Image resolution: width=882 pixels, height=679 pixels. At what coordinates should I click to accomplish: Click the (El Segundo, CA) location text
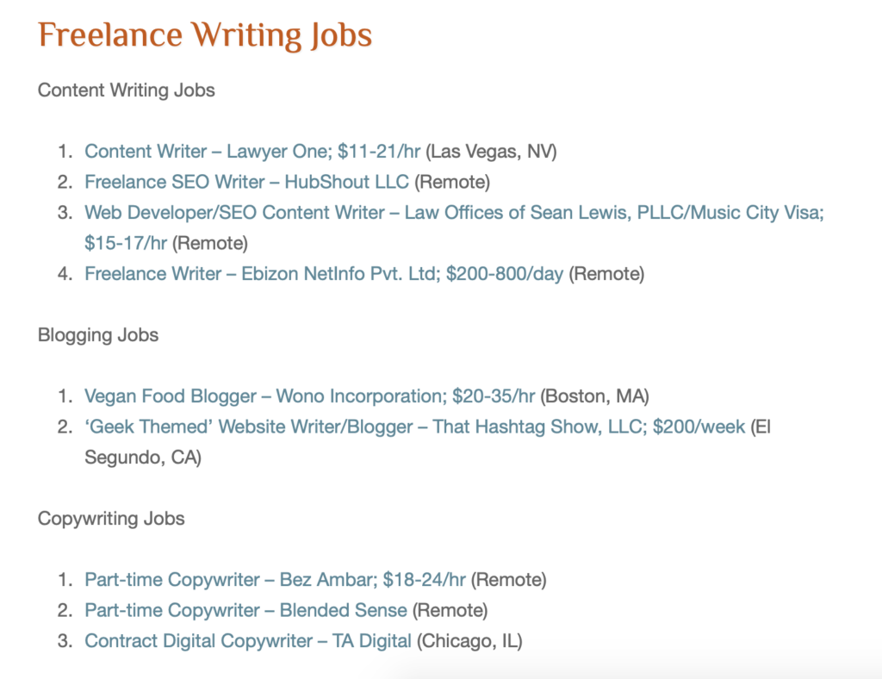pyautogui.click(x=143, y=458)
